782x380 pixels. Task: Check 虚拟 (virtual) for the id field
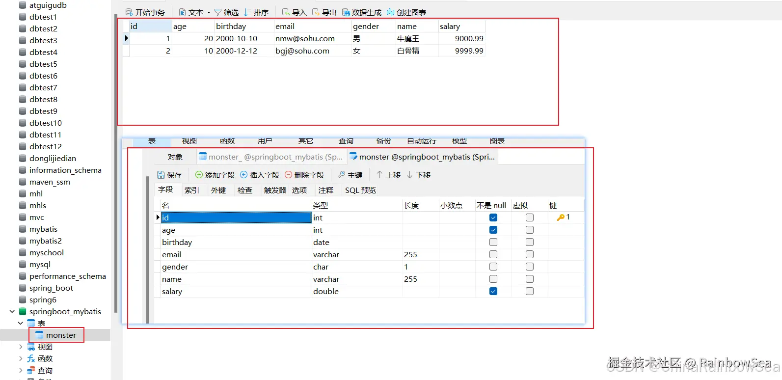(530, 217)
